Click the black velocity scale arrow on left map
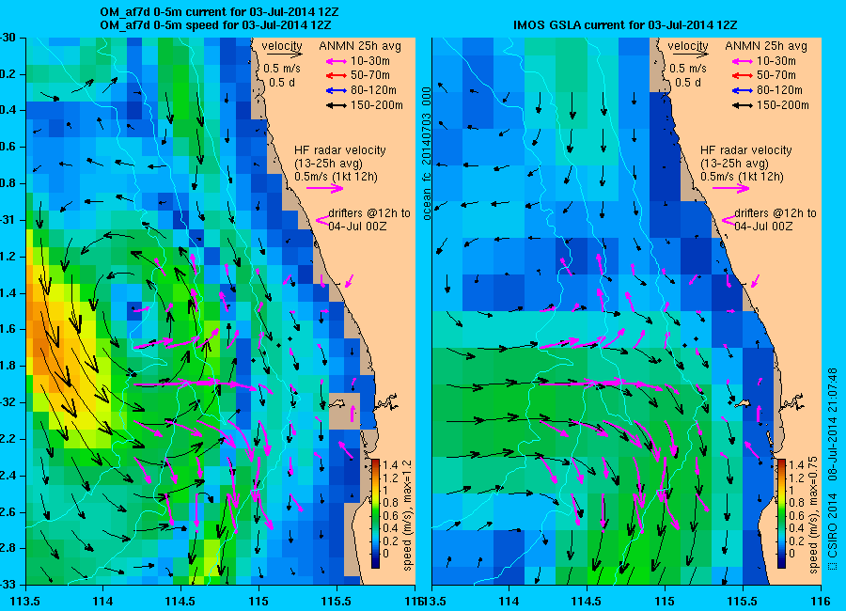Image resolution: width=846 pixels, height=611 pixels. coord(284,55)
